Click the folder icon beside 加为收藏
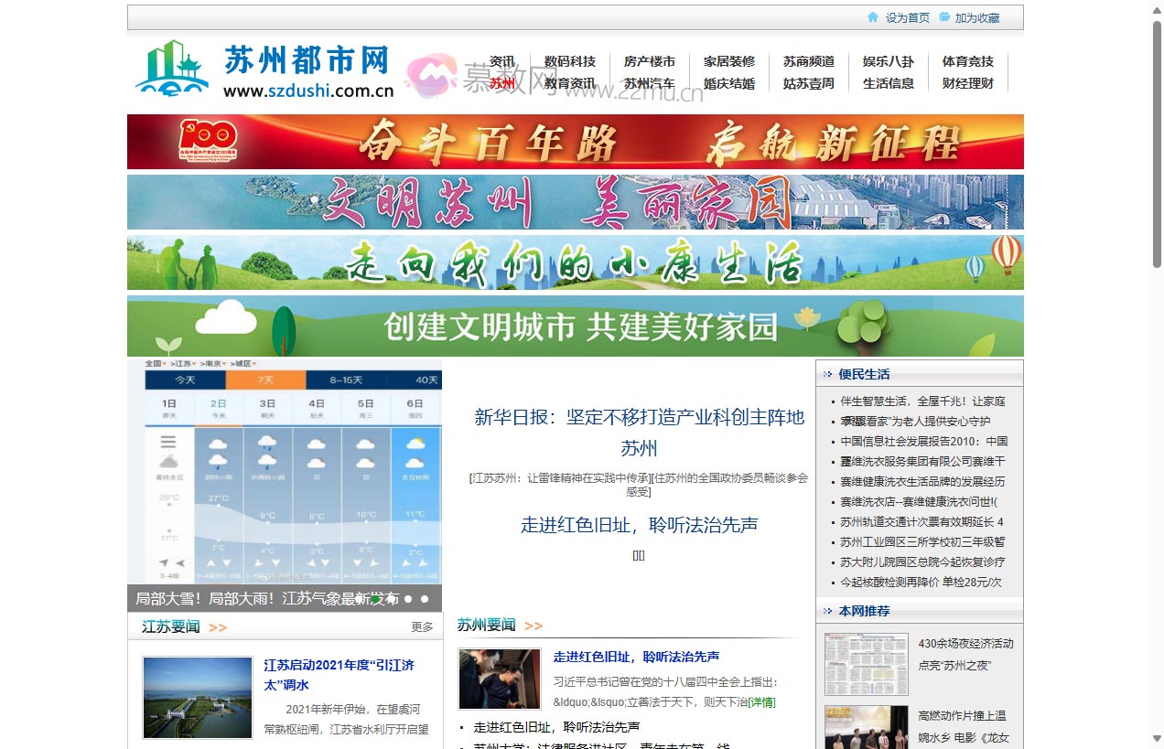This screenshot has height=749, width=1164. (944, 17)
